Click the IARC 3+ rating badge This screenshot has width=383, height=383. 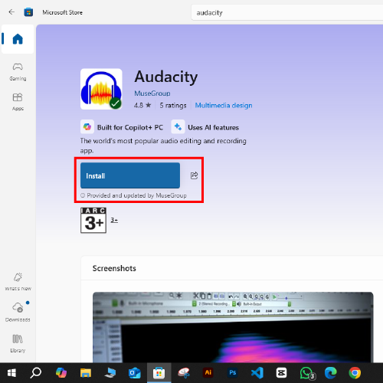point(93,220)
